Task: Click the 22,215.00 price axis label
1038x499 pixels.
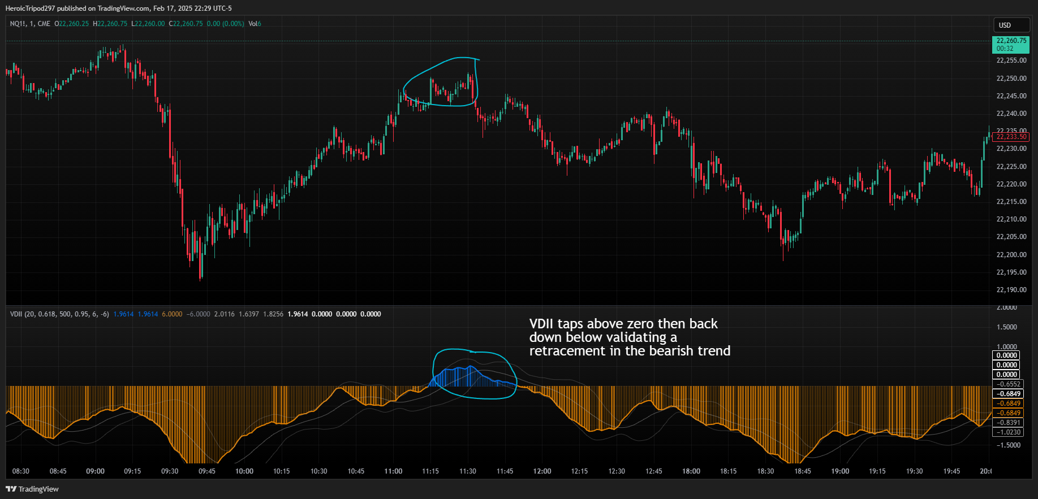Action: point(1011,202)
